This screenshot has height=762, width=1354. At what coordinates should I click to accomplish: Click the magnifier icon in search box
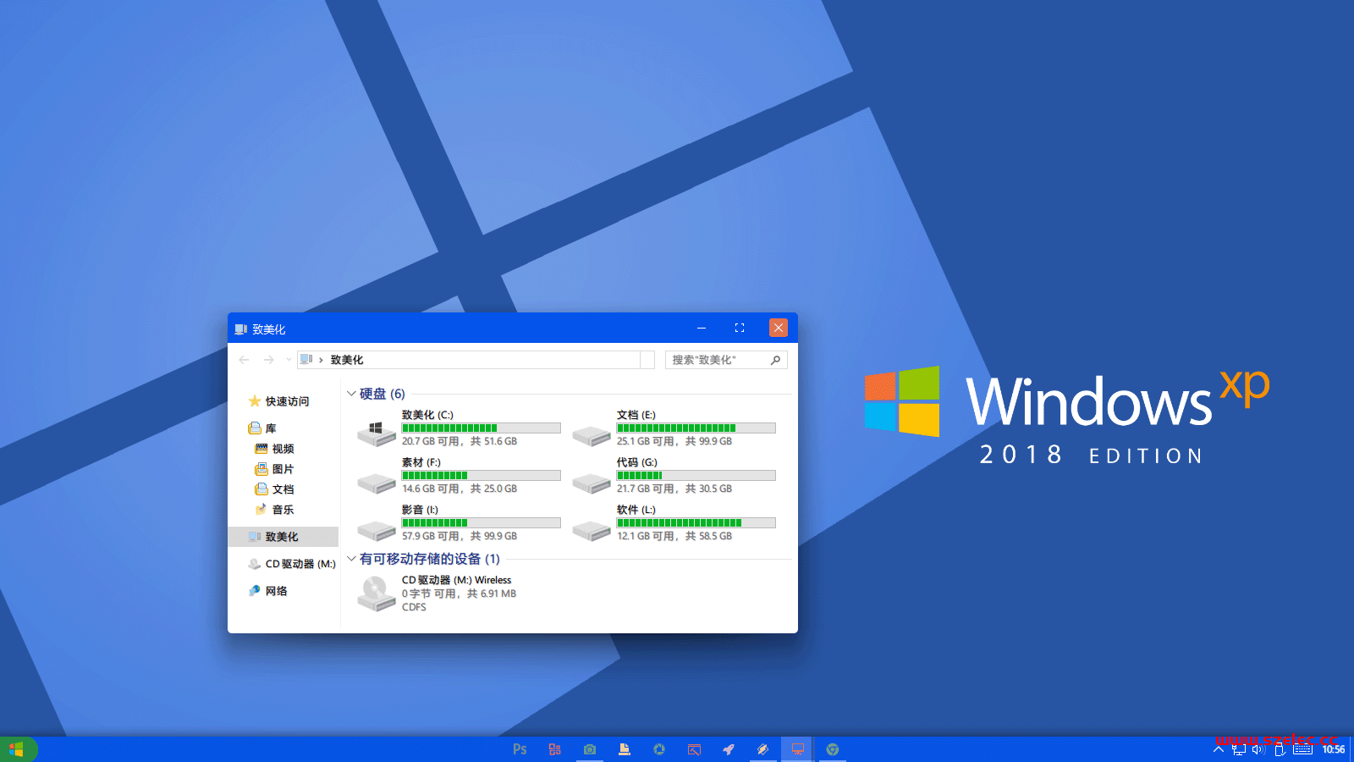tap(775, 360)
